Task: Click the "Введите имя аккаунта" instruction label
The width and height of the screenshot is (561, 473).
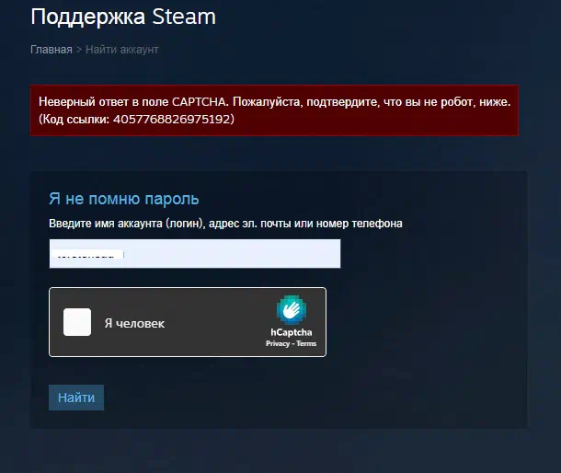Action: tap(106, 224)
